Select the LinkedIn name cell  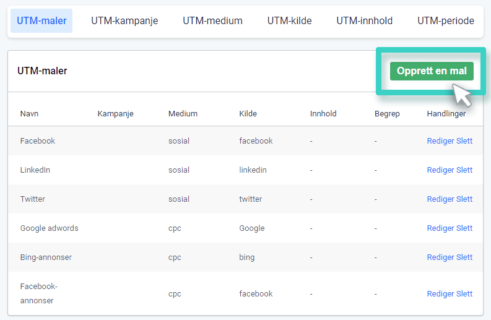click(35, 170)
